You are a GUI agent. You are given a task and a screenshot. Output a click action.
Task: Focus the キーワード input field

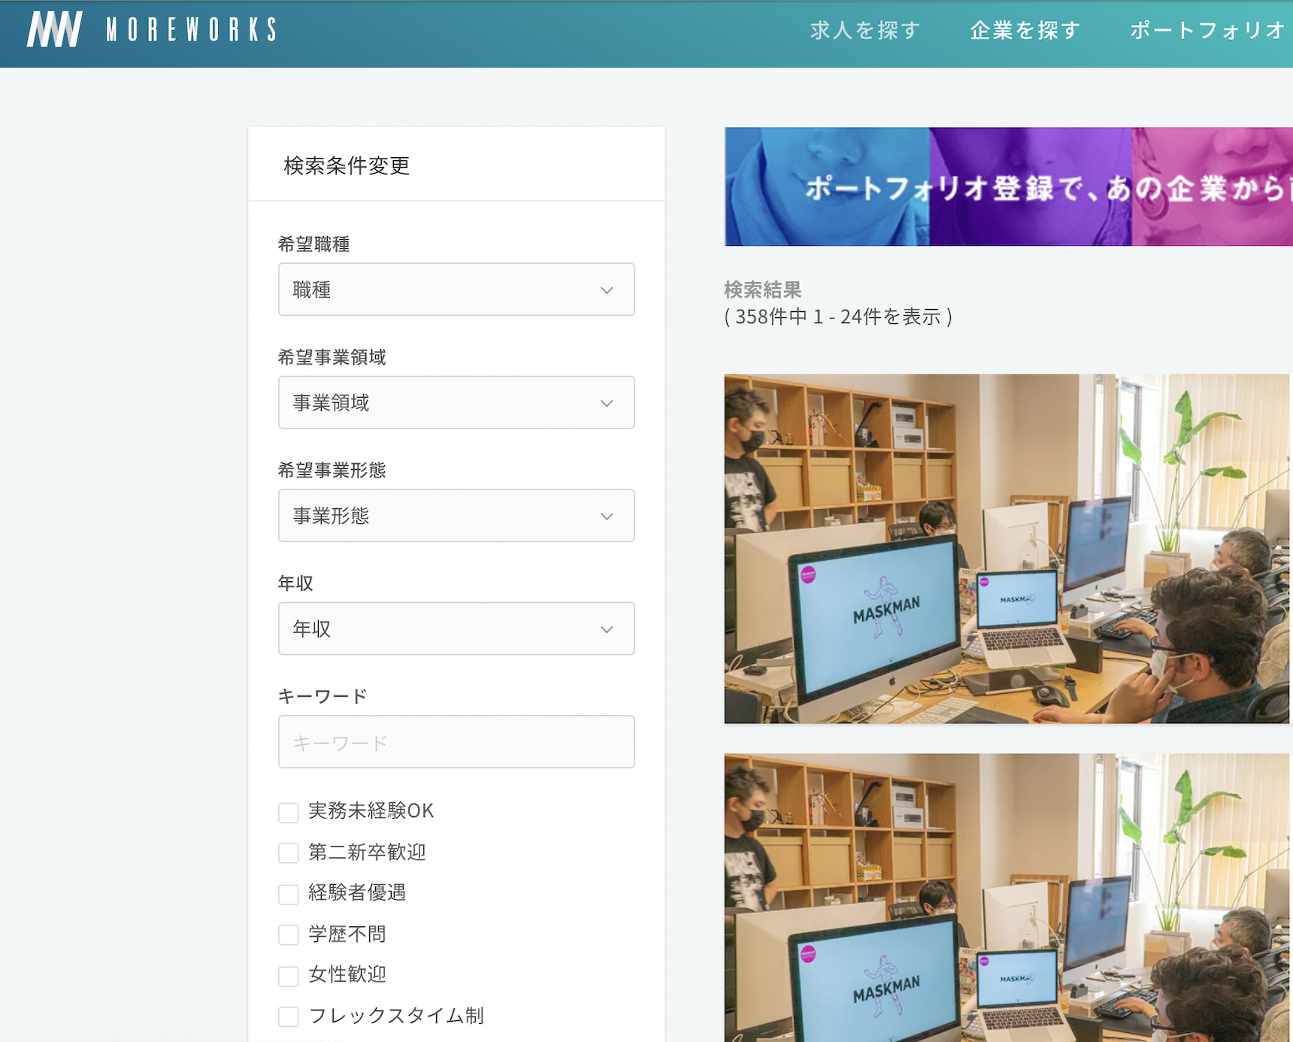(x=456, y=742)
